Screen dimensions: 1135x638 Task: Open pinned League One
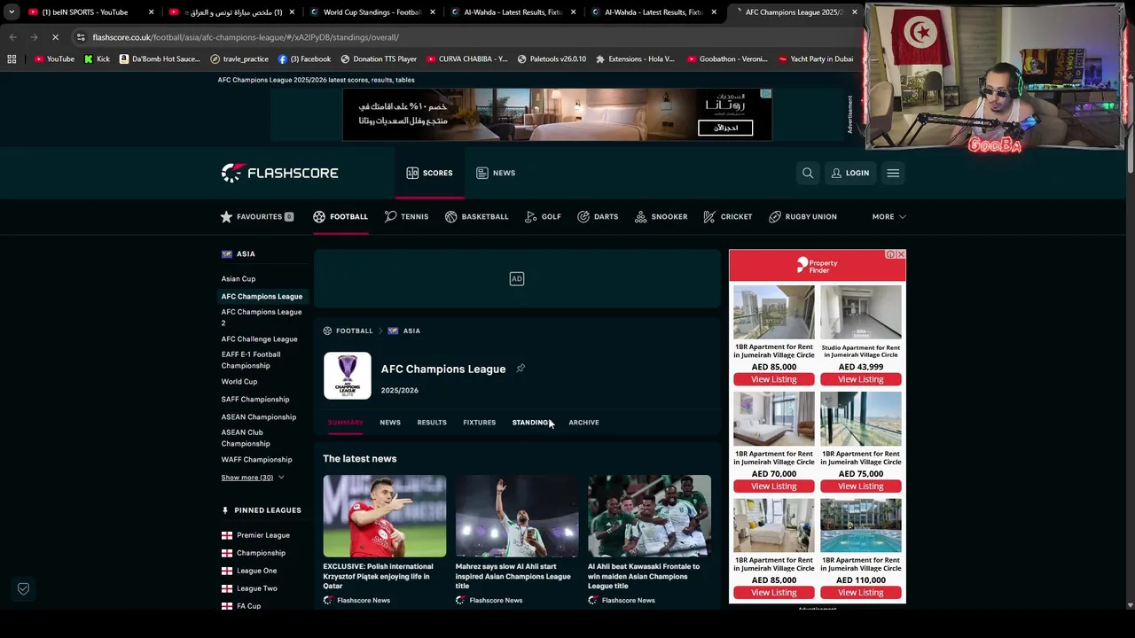(x=256, y=571)
